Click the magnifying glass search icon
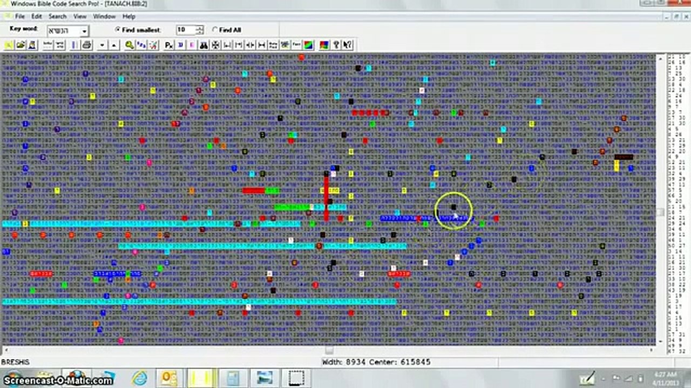691x388 pixels. 130,45
